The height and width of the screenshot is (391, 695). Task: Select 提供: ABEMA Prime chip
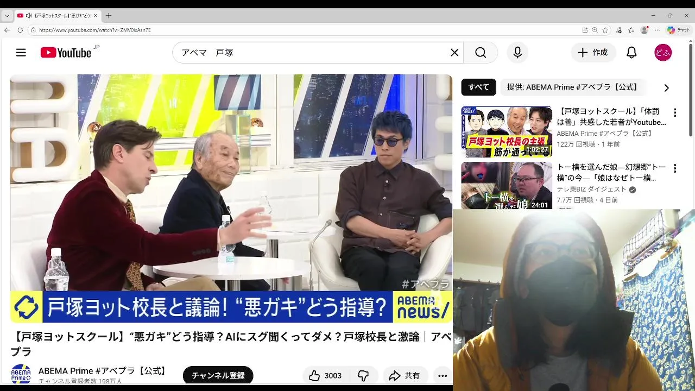[x=572, y=87]
